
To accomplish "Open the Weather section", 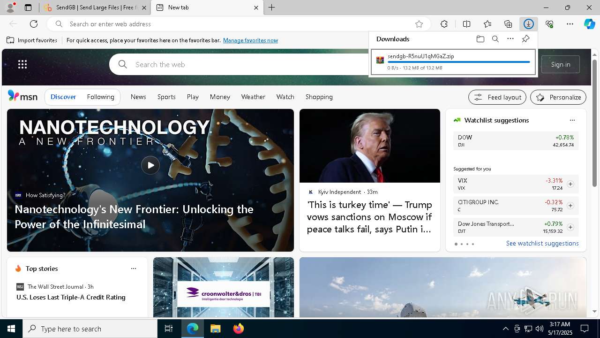I will (x=253, y=97).
